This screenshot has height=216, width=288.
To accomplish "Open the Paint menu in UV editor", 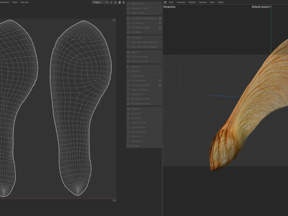I will click(x=15, y=2).
